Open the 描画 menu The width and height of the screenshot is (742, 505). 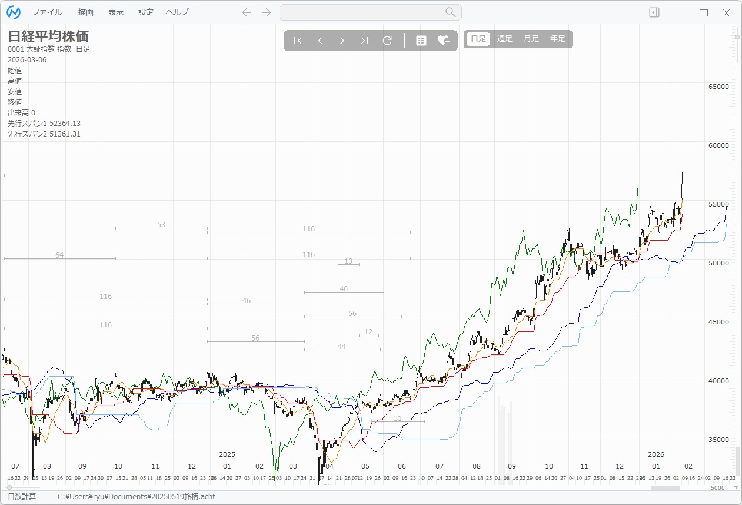86,12
